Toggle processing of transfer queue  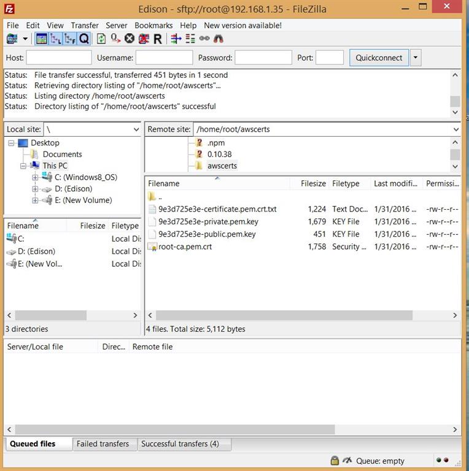coord(115,39)
